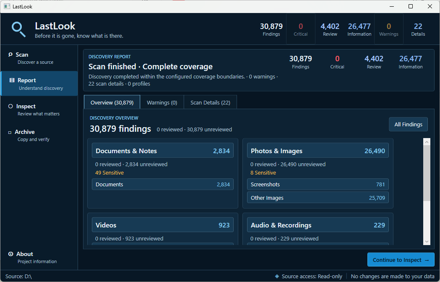Click the '49 Sensitive' label under Documents
Image resolution: width=440 pixels, height=282 pixels.
pos(109,173)
